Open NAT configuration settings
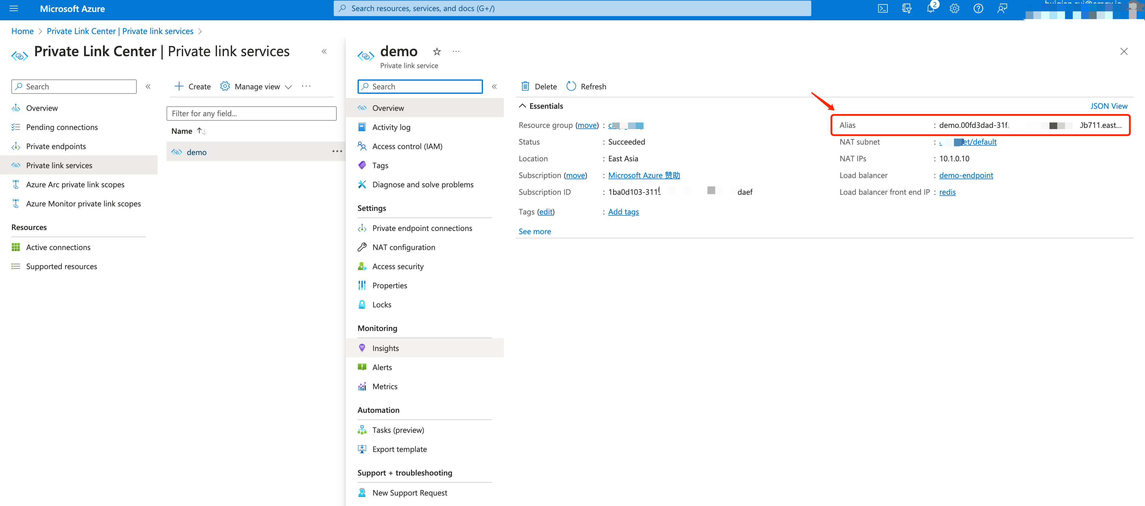Screen dimensions: 1145x506 (x=404, y=247)
